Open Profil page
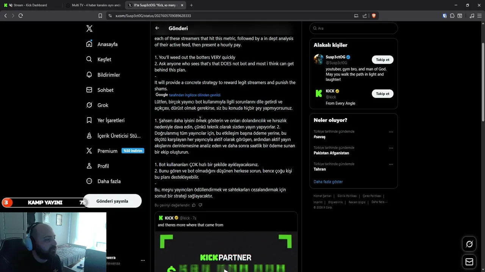The height and width of the screenshot is (272, 485). pos(97,166)
